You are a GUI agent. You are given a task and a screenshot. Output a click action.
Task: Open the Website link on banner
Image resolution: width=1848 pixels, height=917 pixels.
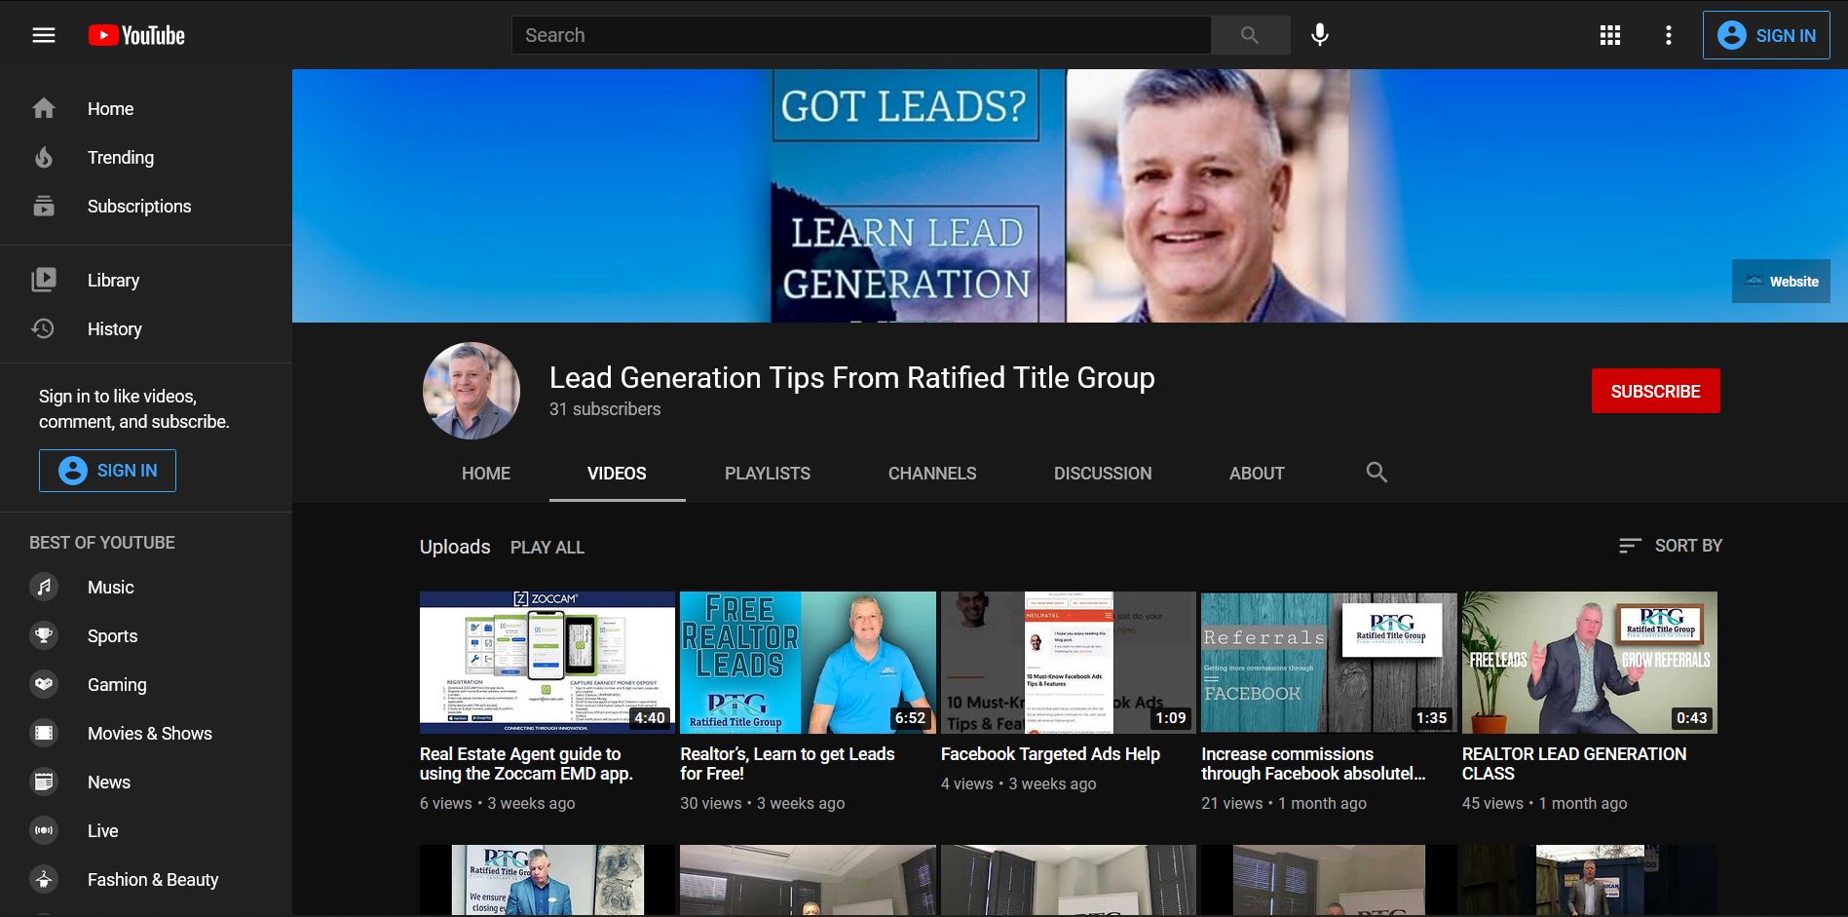click(1781, 282)
